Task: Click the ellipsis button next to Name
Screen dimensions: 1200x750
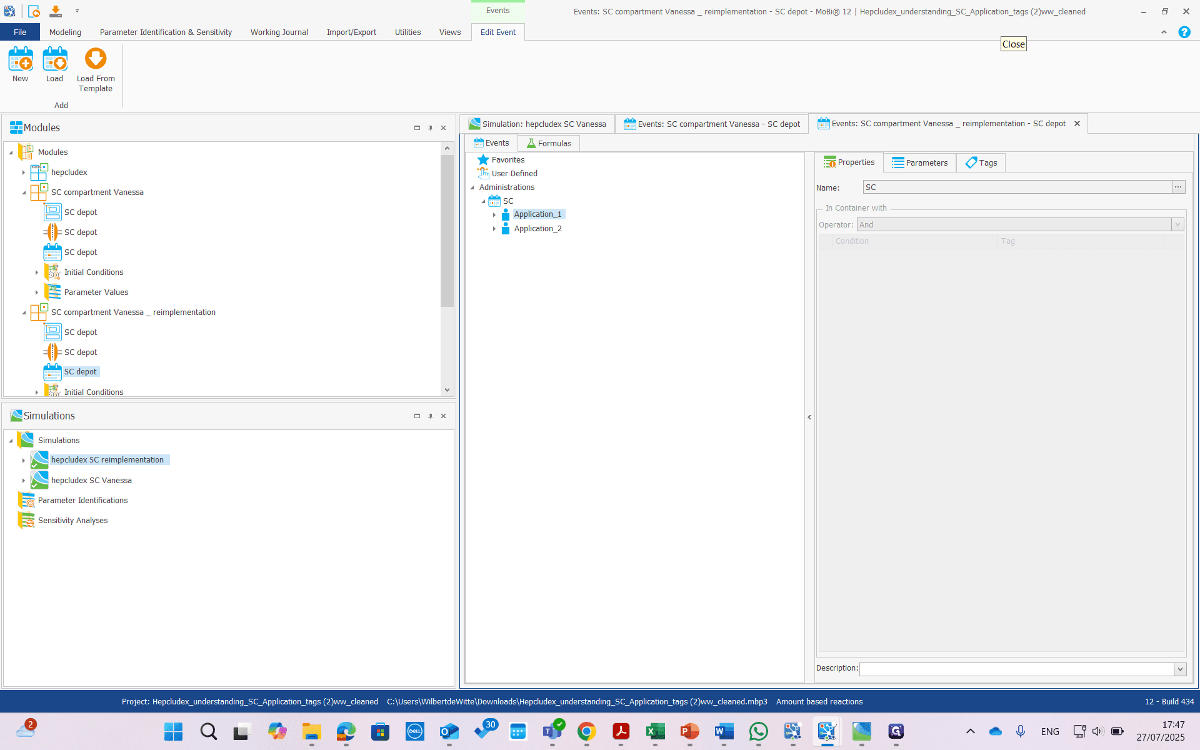Action: point(1178,187)
